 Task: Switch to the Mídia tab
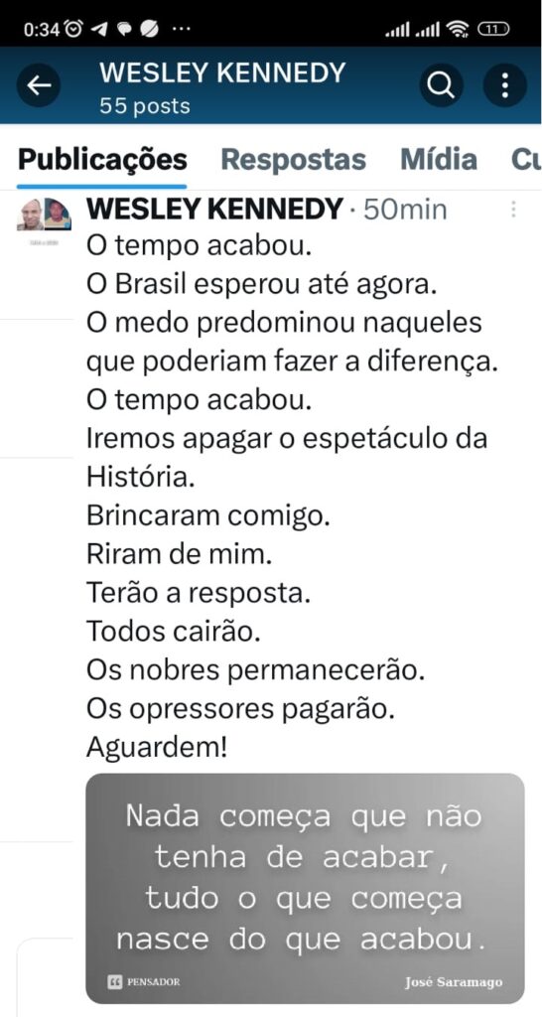[439, 160]
